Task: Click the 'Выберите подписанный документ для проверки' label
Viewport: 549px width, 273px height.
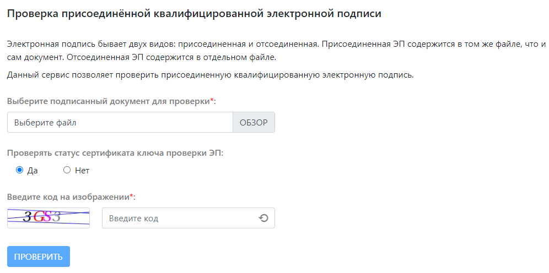Action: pos(109,101)
